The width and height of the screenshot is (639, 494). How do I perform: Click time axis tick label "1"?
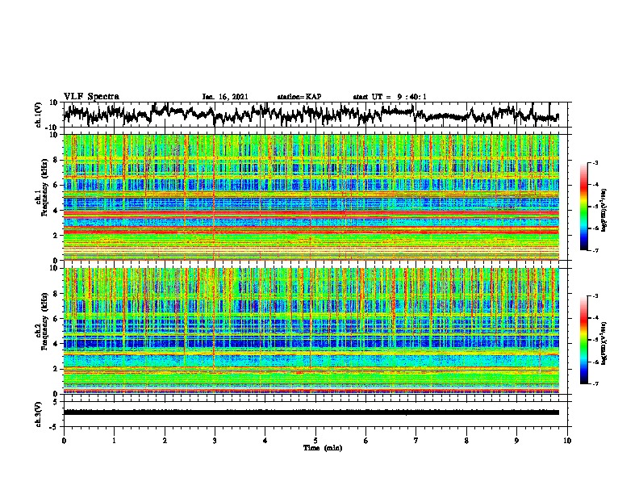click(x=114, y=441)
